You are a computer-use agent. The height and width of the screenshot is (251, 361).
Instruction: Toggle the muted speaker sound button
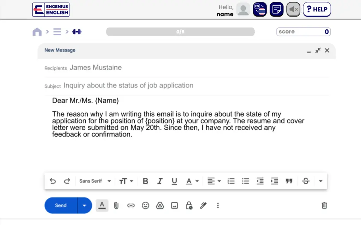[293, 10]
